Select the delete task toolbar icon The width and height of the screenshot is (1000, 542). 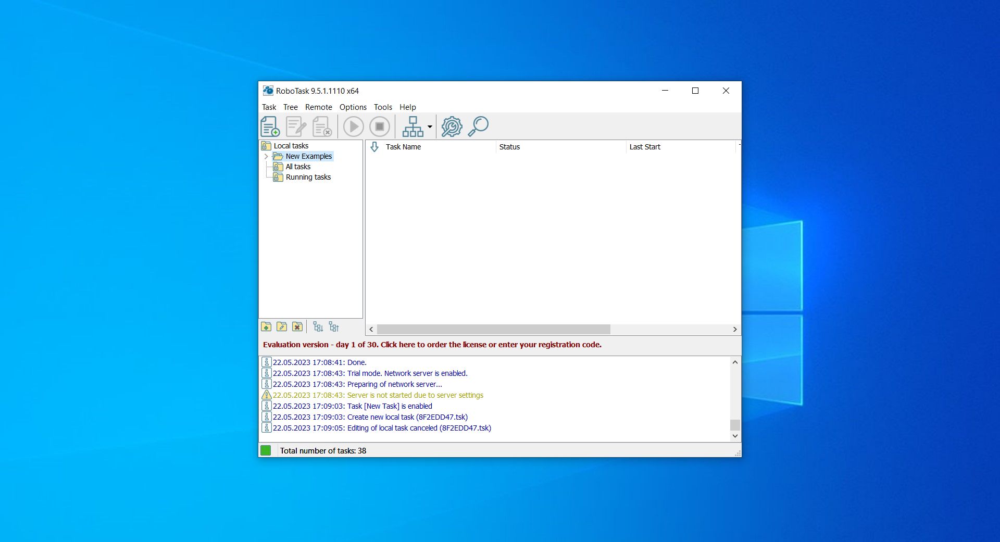(322, 126)
